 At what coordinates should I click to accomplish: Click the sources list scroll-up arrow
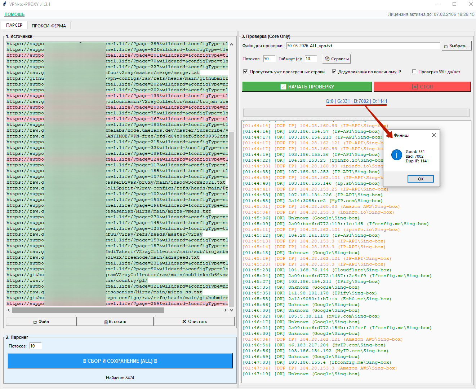(x=231, y=44)
